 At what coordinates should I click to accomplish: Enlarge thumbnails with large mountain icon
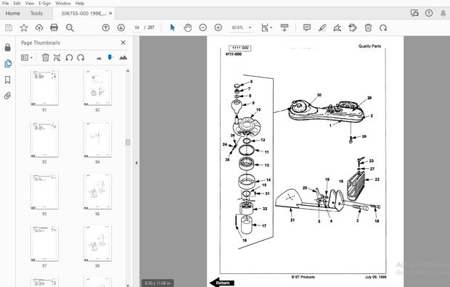[x=123, y=57]
